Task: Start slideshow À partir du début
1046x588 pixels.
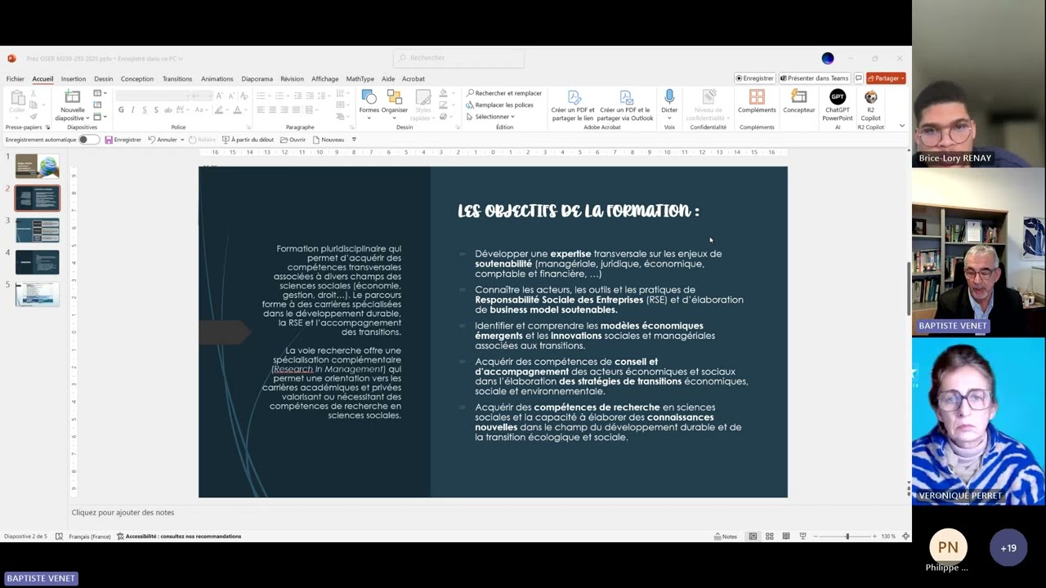Action: pyautogui.click(x=248, y=140)
